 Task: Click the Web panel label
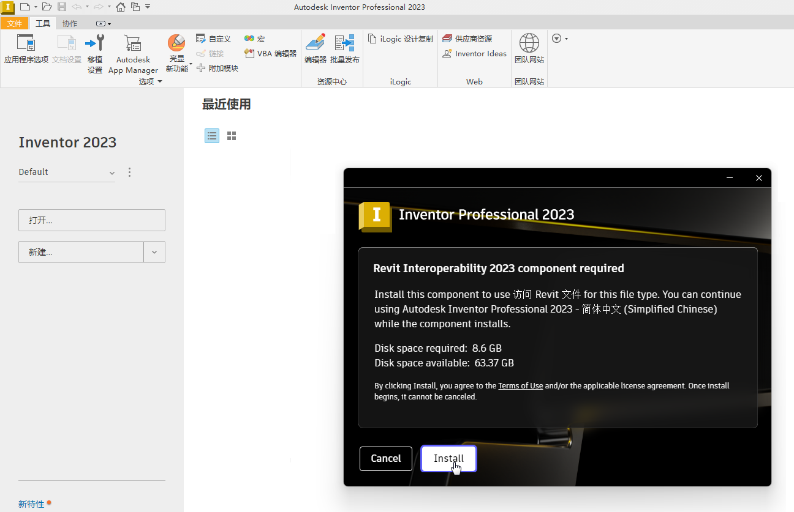[x=474, y=82]
